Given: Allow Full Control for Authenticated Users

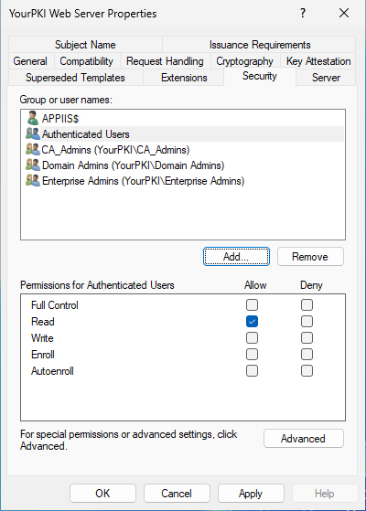Looking at the screenshot, I should click(x=252, y=305).
